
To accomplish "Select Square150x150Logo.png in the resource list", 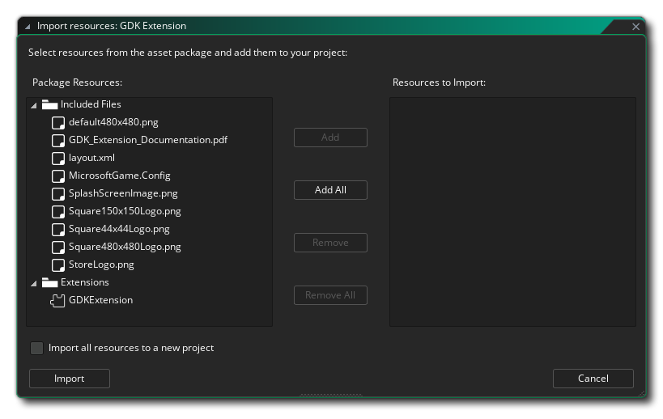I will click(x=124, y=211).
